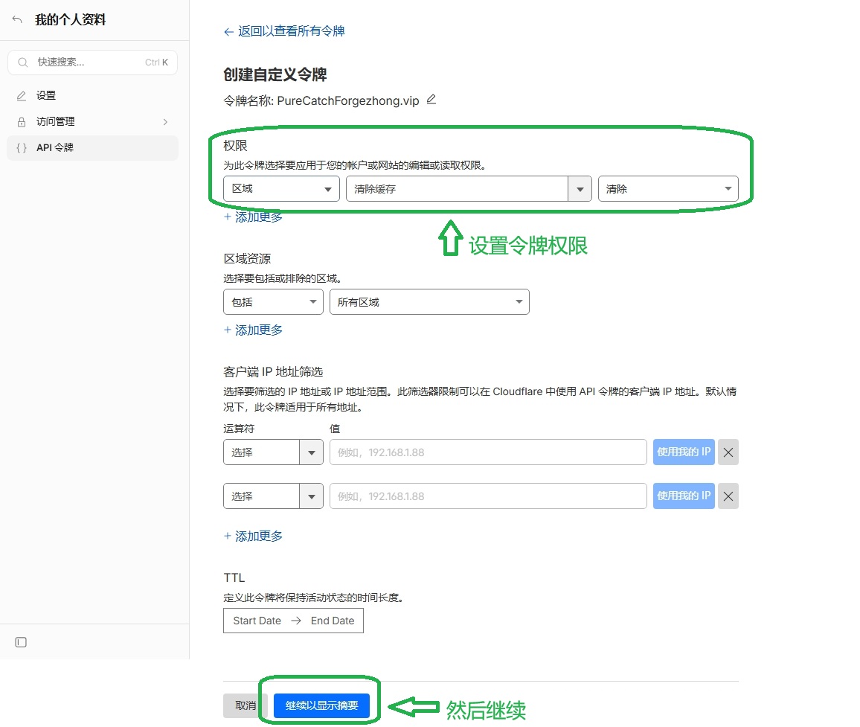Click the pencil icon to edit token name
This screenshot has width=860, height=727.
pyautogui.click(x=431, y=99)
